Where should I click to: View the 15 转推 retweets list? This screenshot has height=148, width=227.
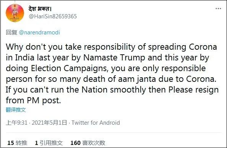[17, 143]
